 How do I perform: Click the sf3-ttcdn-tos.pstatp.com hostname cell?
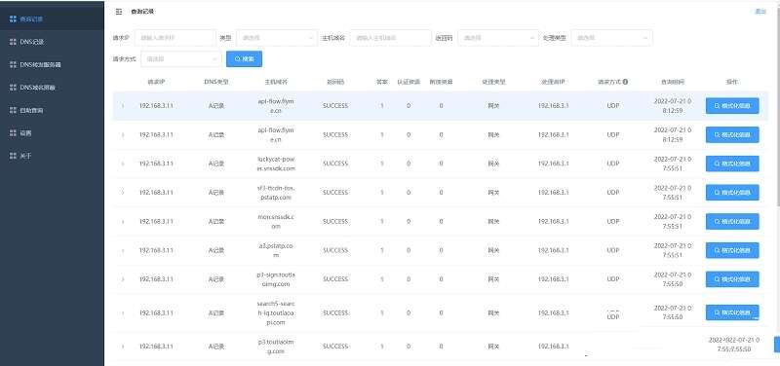[276, 193]
